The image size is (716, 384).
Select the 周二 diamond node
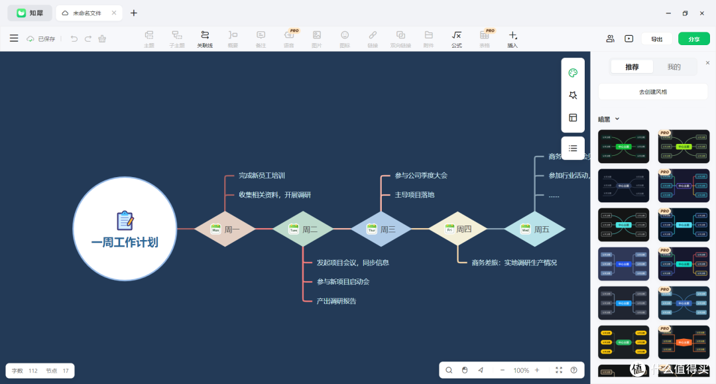pos(303,229)
